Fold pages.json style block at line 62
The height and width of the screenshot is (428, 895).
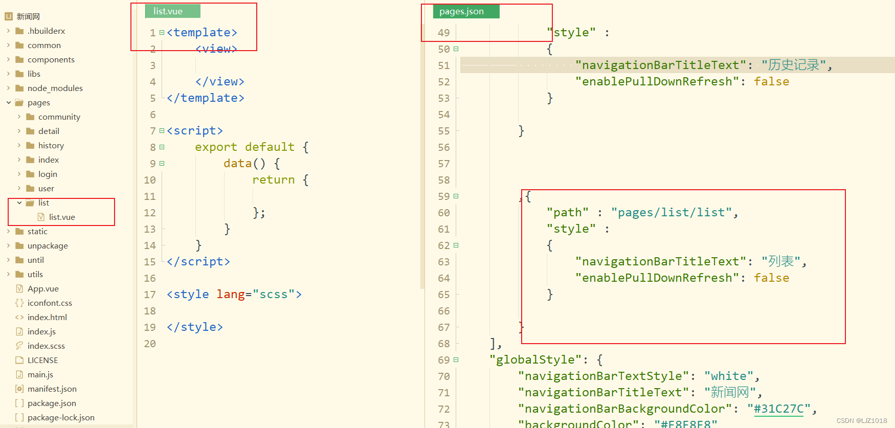pyautogui.click(x=456, y=245)
